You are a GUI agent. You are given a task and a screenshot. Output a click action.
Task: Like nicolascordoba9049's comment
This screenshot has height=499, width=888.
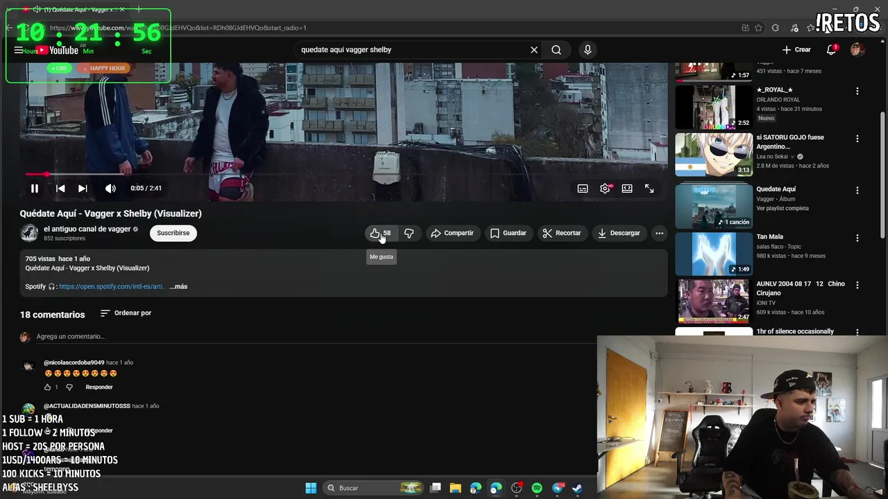47,387
